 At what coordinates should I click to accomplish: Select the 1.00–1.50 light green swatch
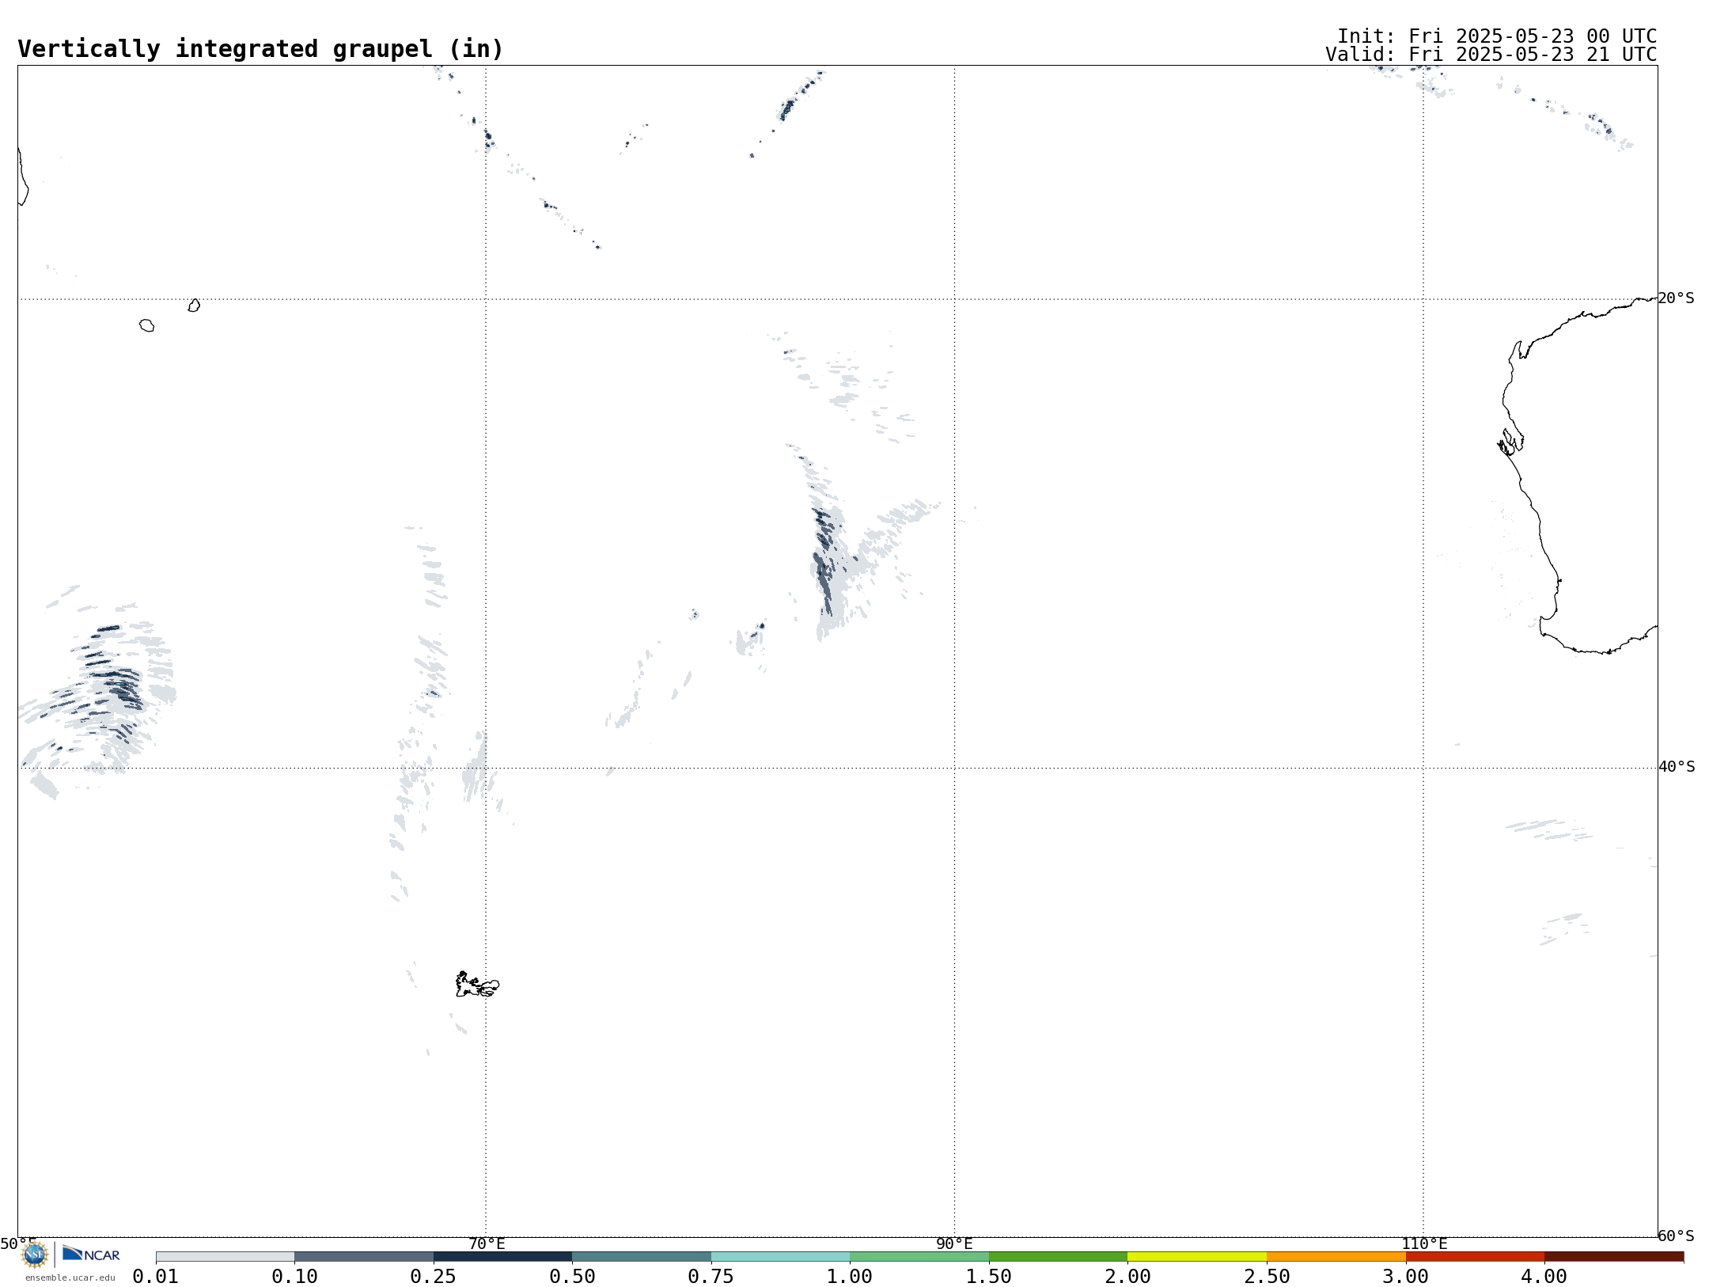(919, 1257)
